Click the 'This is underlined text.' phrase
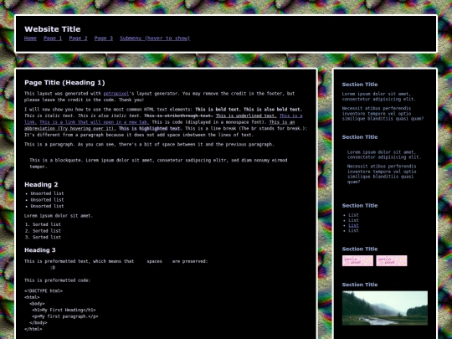 [x=246, y=116]
